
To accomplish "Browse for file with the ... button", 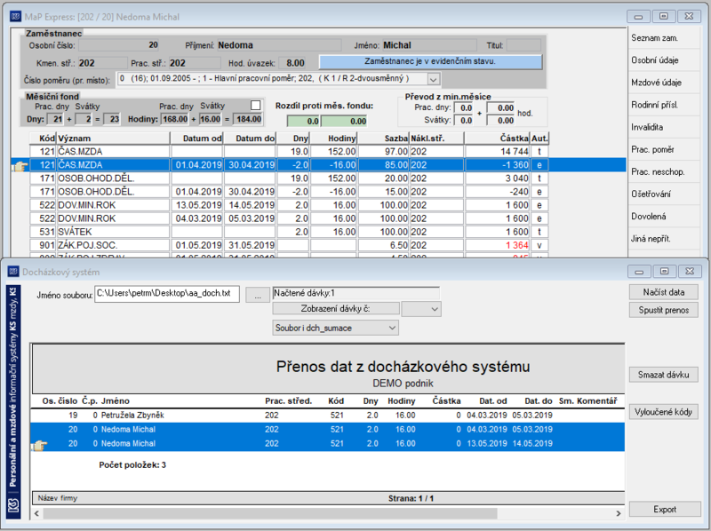I will click(258, 295).
